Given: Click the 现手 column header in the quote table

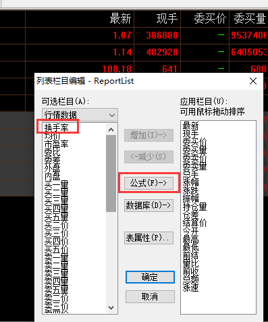Looking at the screenshot, I should coord(167,18).
